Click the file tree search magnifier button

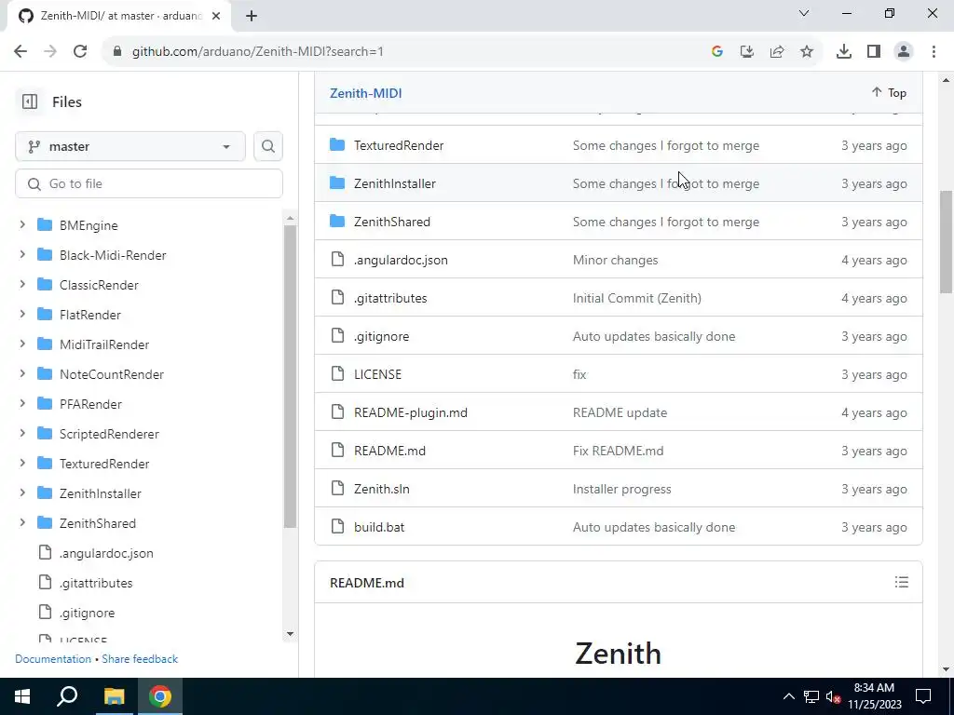267,146
